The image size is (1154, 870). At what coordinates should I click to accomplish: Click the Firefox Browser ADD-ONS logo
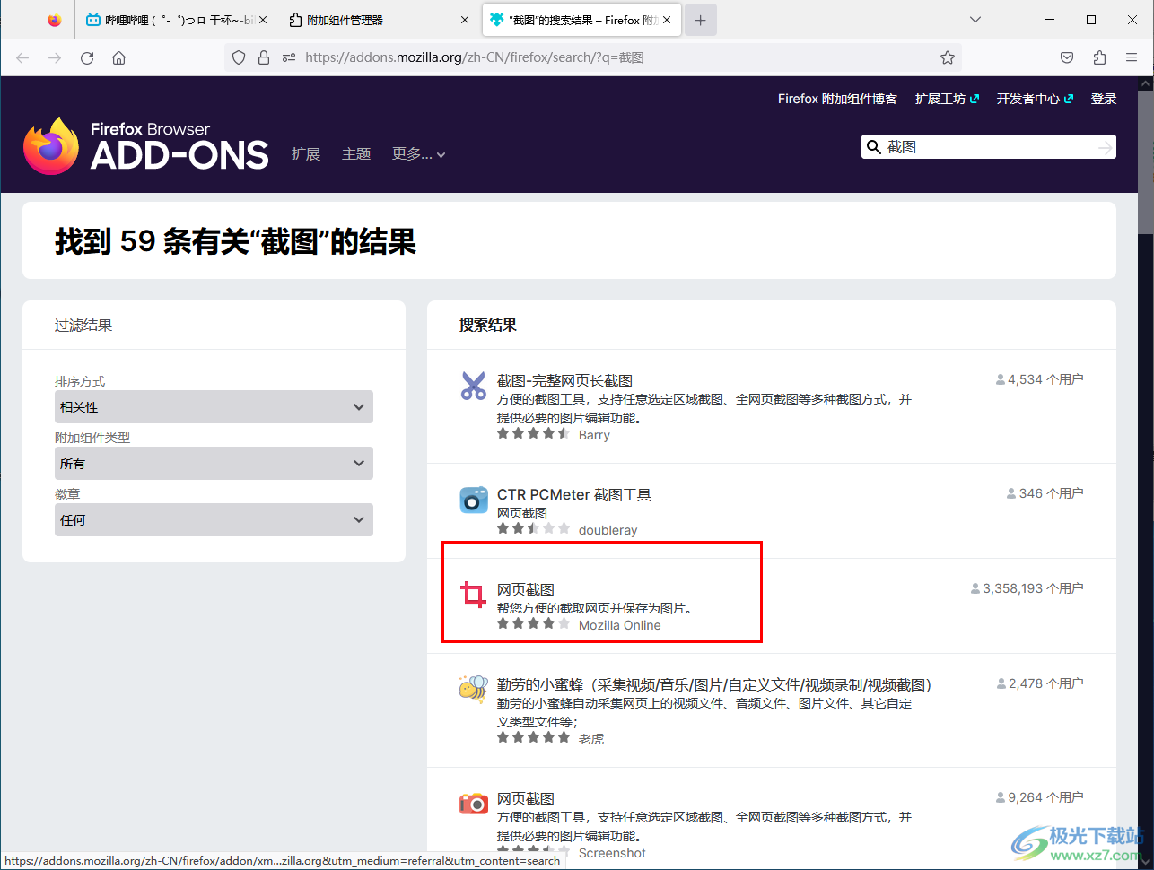pos(145,146)
